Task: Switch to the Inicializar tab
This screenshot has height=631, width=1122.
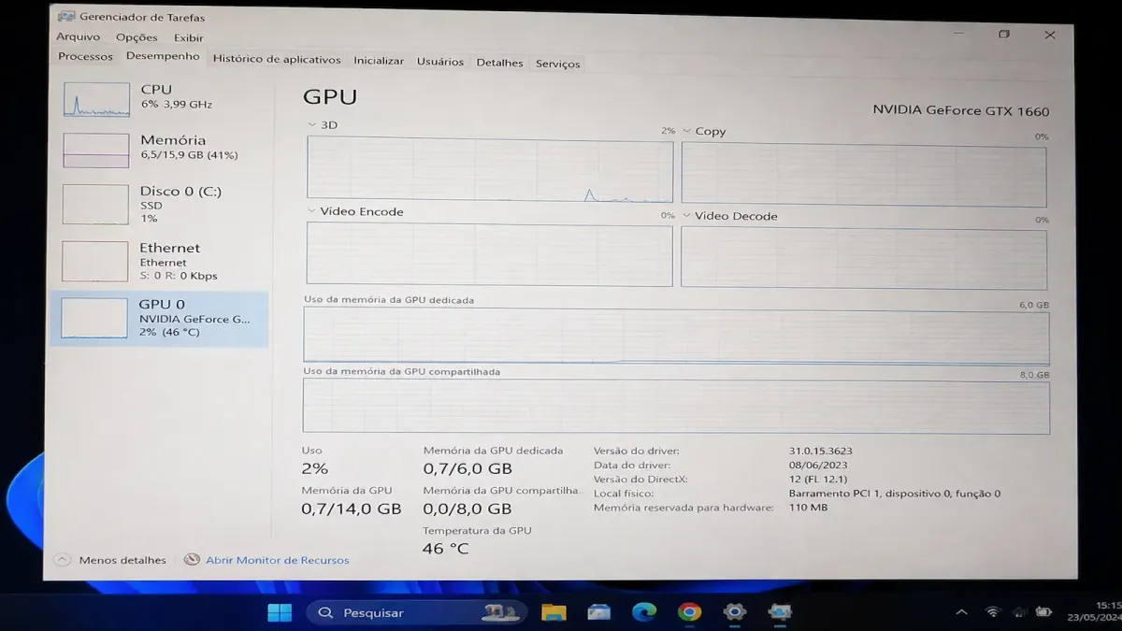Action: click(x=379, y=61)
